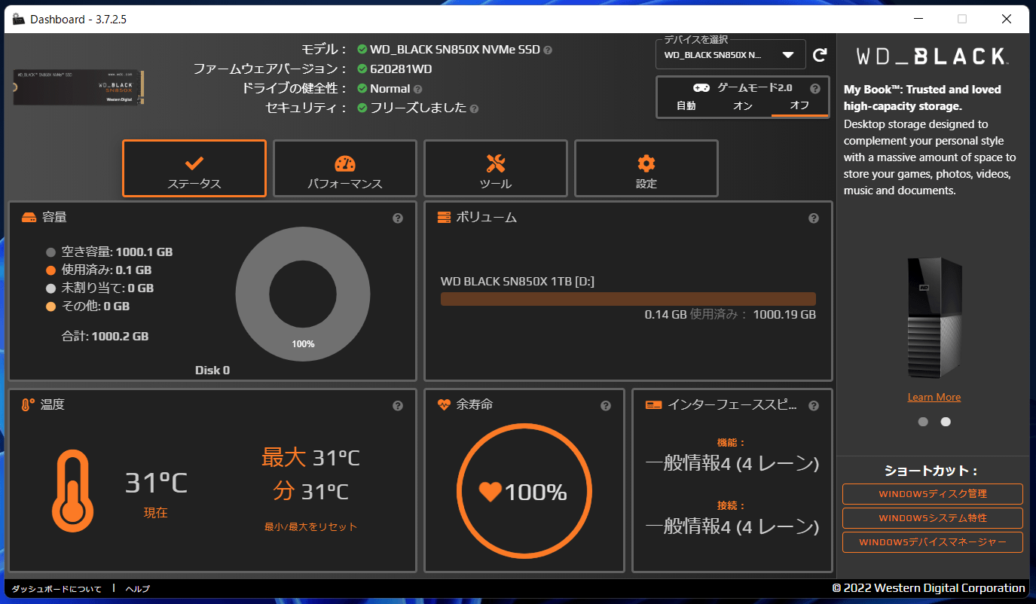The image size is (1036, 604).
Task: Switch to パフォーマンス tab
Action: pyautogui.click(x=345, y=169)
